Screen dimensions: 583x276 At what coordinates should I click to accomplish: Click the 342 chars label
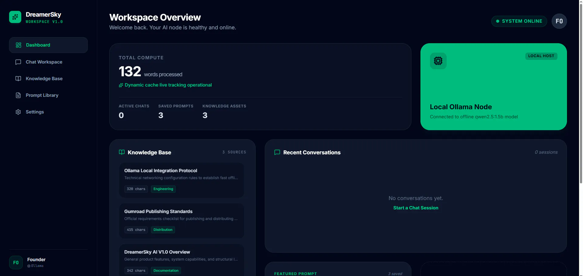(x=136, y=271)
